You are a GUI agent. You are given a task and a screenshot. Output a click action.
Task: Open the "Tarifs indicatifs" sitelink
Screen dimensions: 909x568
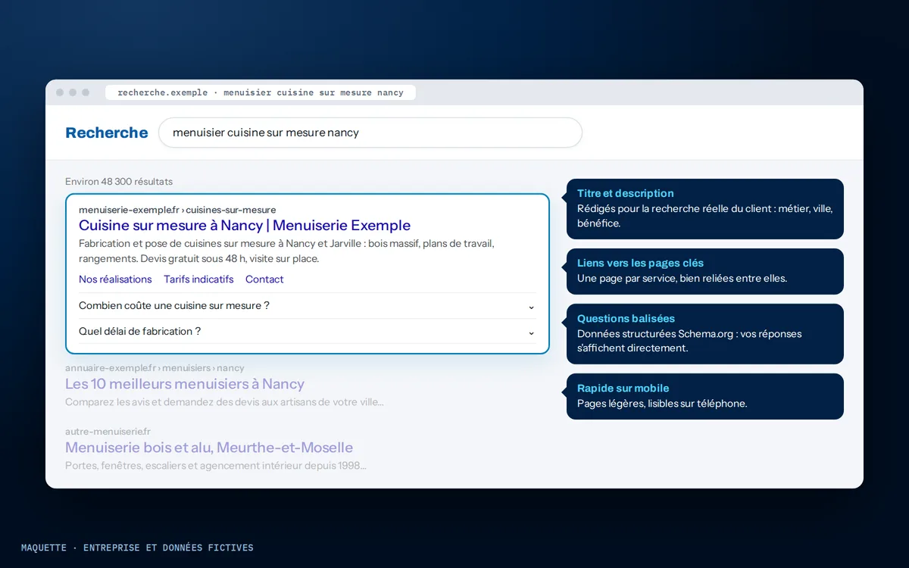(198, 279)
